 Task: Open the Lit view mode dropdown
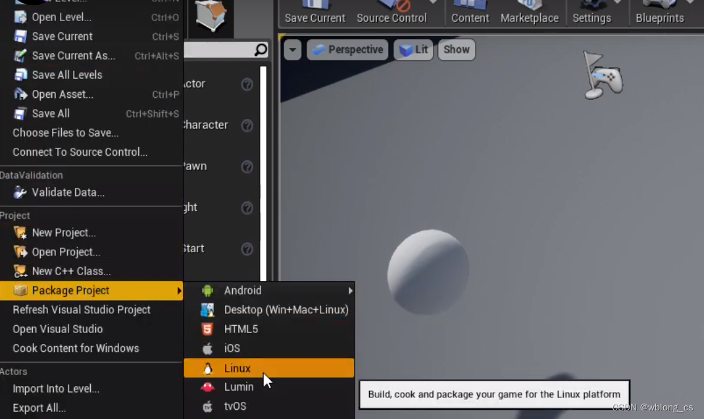[x=413, y=50]
